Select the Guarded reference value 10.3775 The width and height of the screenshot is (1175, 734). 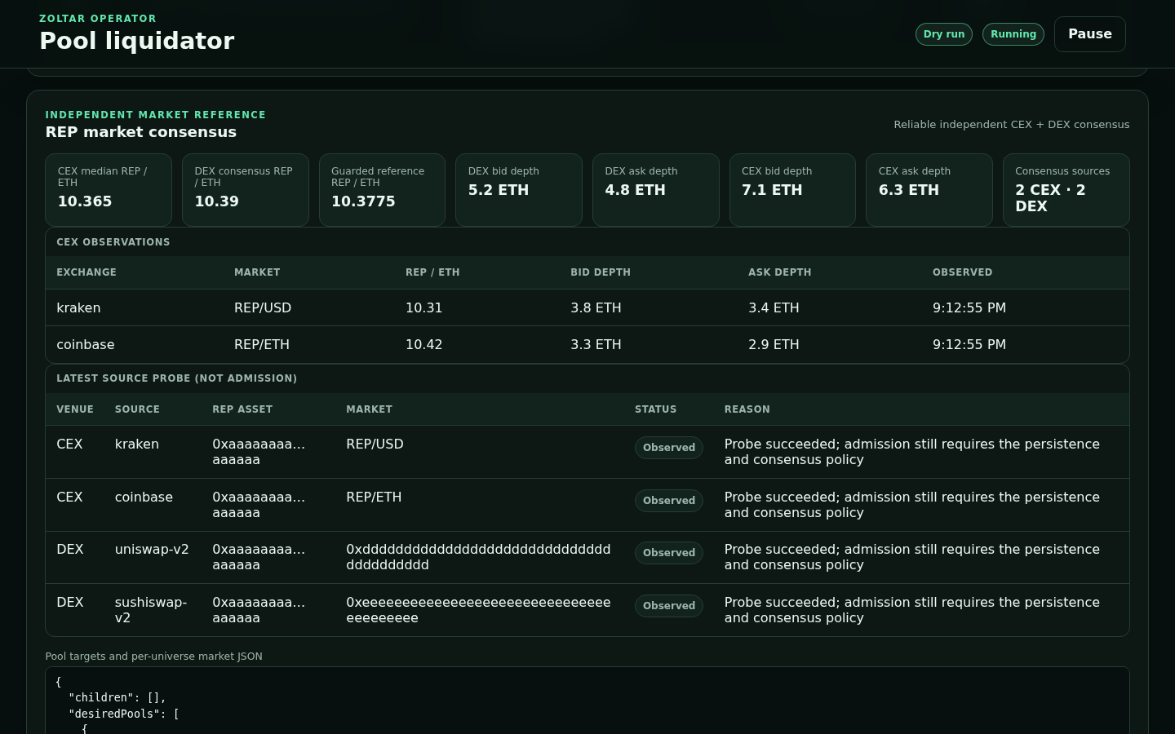click(x=363, y=201)
